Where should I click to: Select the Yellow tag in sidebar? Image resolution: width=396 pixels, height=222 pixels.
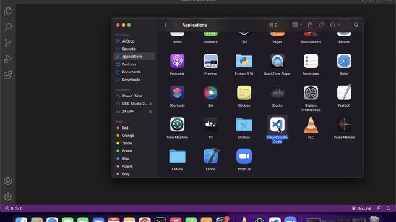pyautogui.click(x=134, y=143)
